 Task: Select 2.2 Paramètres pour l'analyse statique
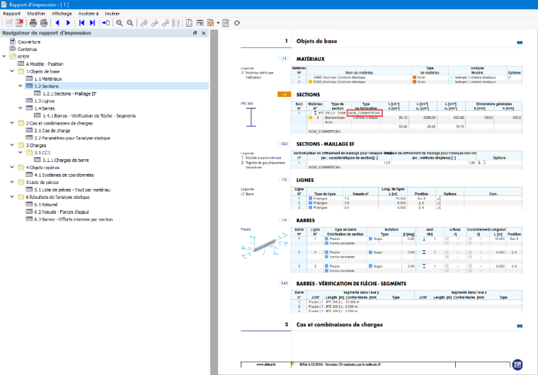coord(72,138)
